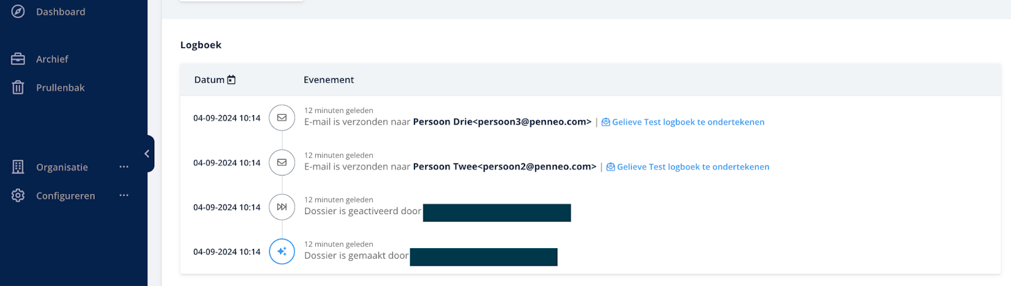This screenshot has width=1011, height=286.
Task: Click the Prullenbak trash can icon
Action: [x=18, y=87]
